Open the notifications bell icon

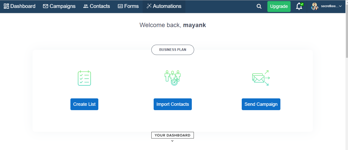coord(299,6)
